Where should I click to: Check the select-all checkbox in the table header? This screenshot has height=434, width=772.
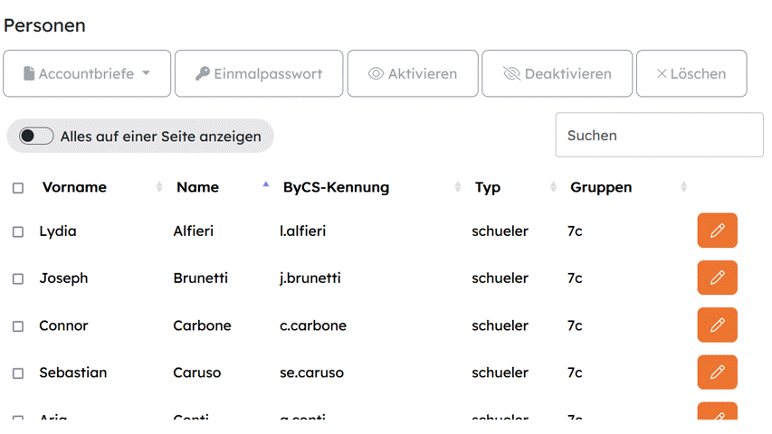(x=18, y=188)
